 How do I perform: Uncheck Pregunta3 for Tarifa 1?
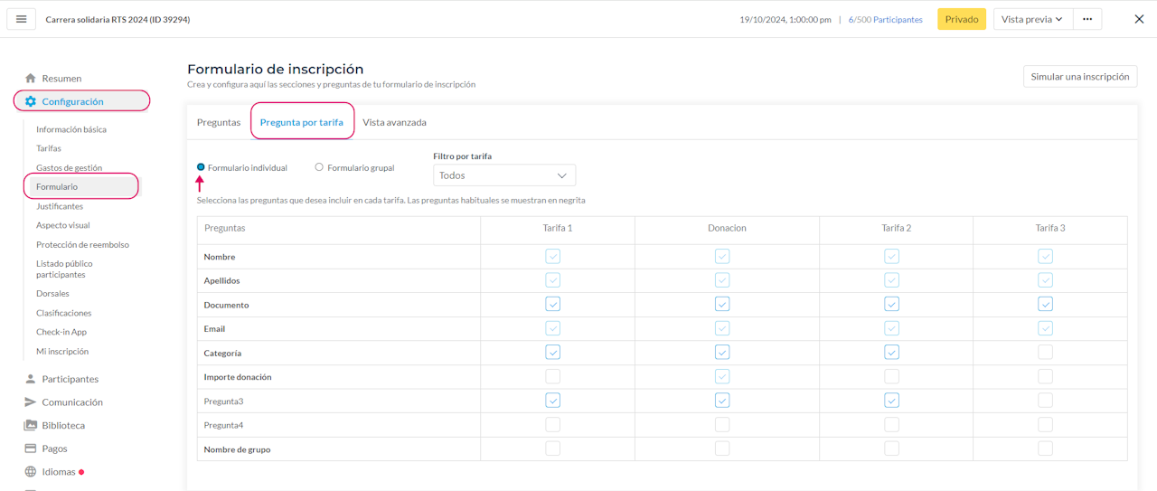pos(553,401)
